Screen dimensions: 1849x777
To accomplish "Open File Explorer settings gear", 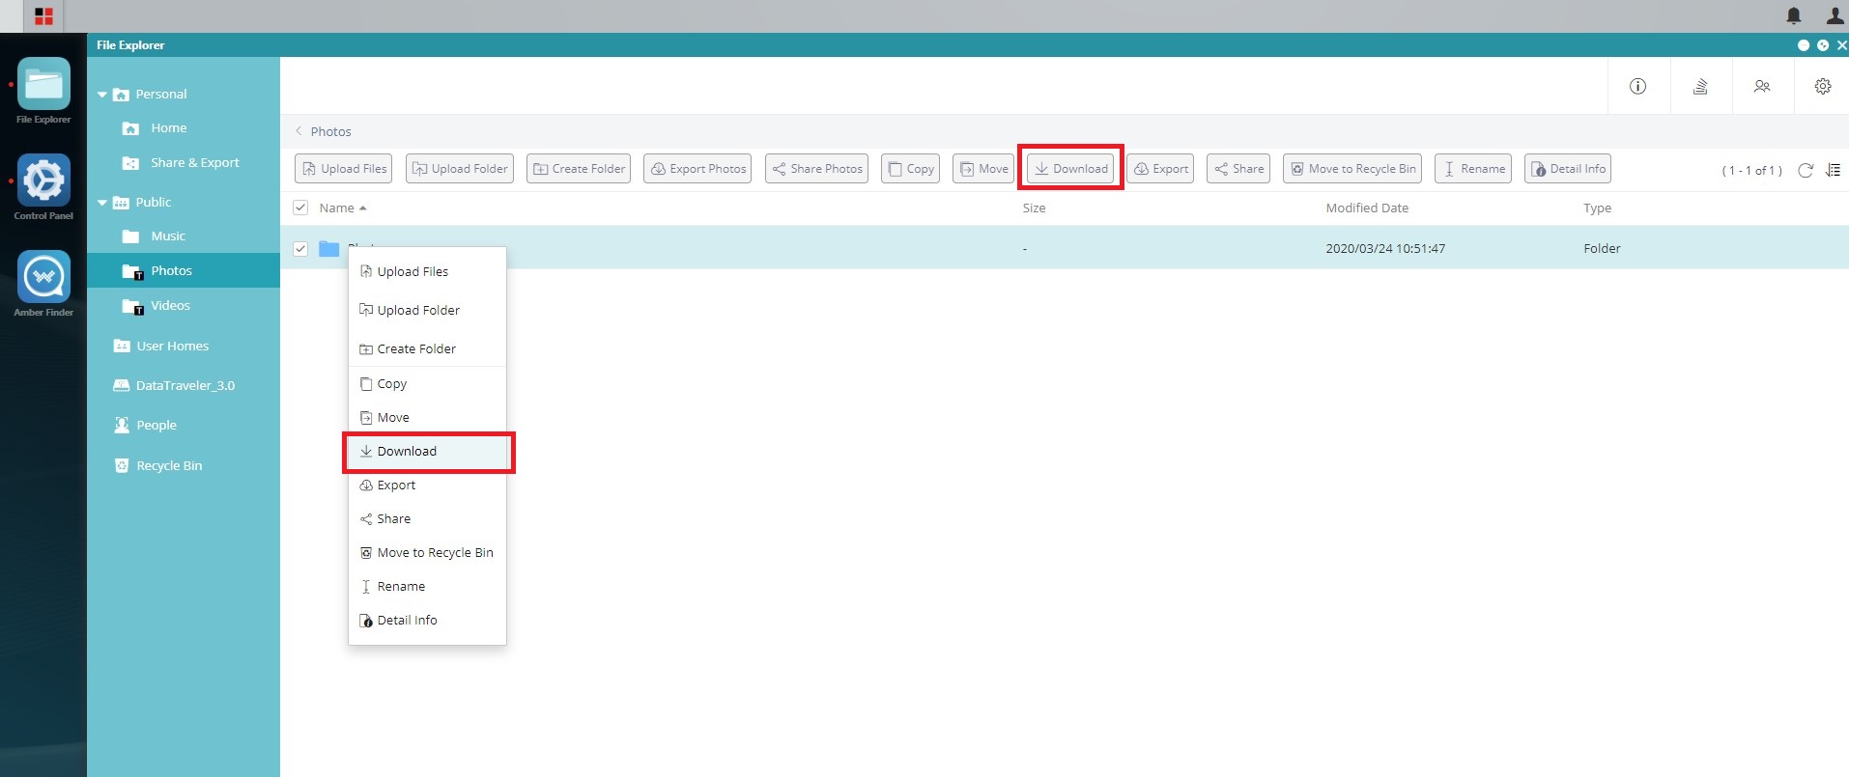I will pyautogui.click(x=1823, y=86).
